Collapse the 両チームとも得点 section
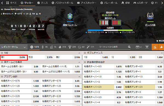164x106 pixels. (x=79, y=62)
